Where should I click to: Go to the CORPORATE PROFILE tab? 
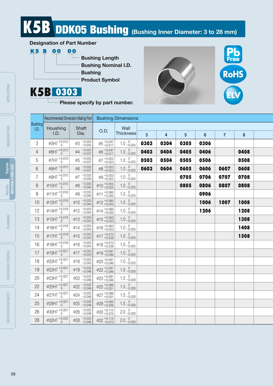tap(8, 265)
